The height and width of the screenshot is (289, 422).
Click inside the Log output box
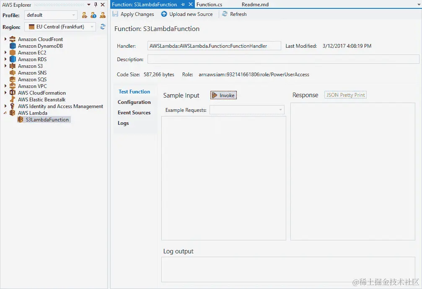coord(288,269)
